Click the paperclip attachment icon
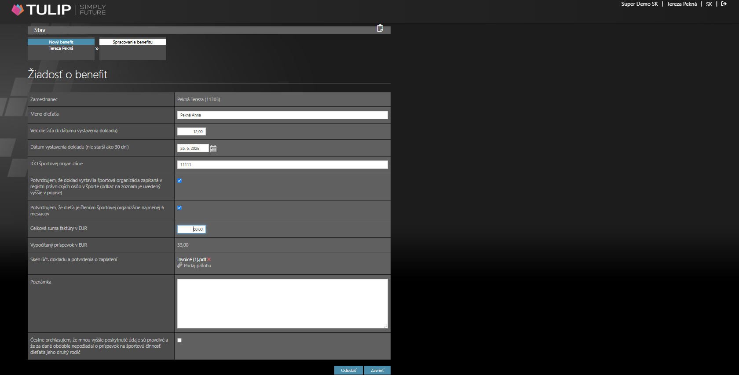The width and height of the screenshot is (739, 375). (x=180, y=266)
